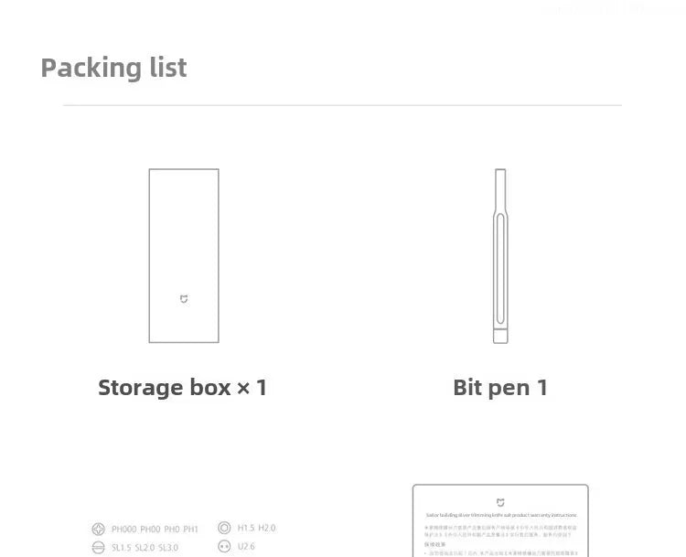Click the "Storage box × 1" label
The width and height of the screenshot is (686, 557).
183,387
